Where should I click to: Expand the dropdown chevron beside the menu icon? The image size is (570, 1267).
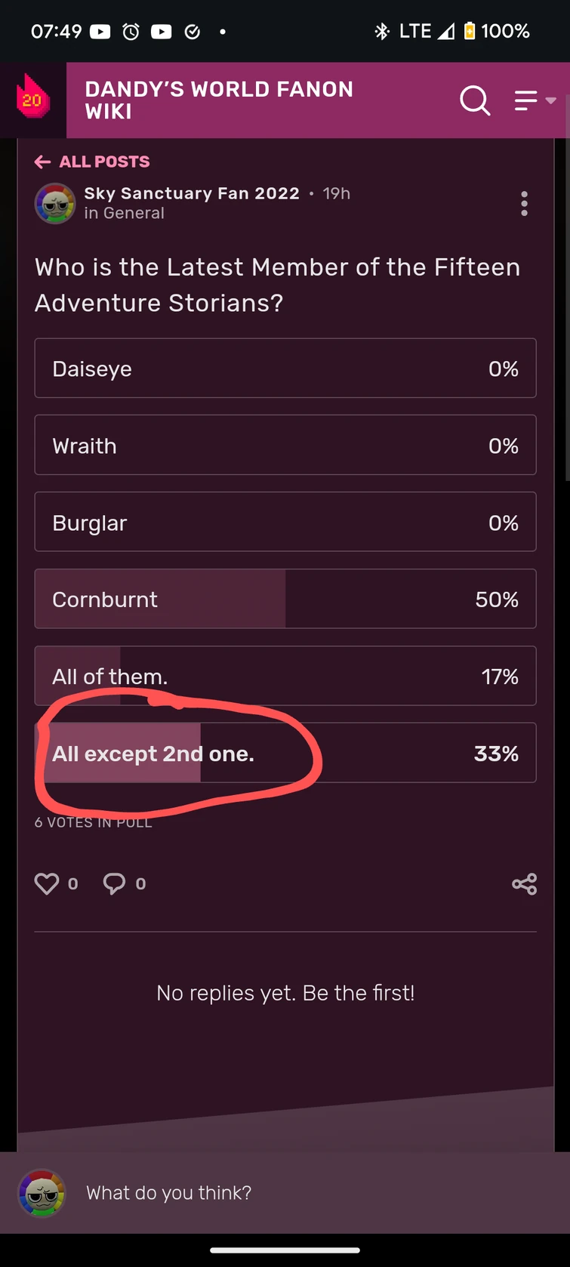pos(552,100)
